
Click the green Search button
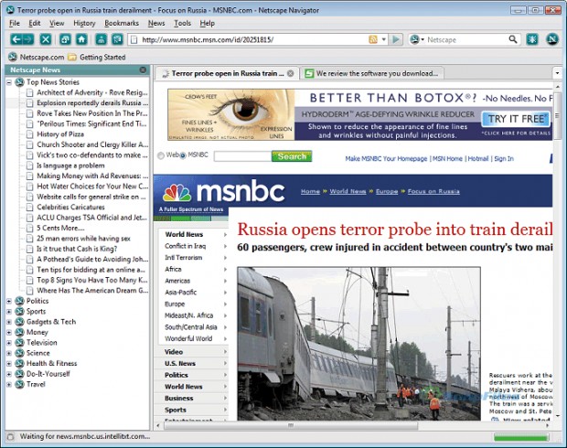[292, 156]
